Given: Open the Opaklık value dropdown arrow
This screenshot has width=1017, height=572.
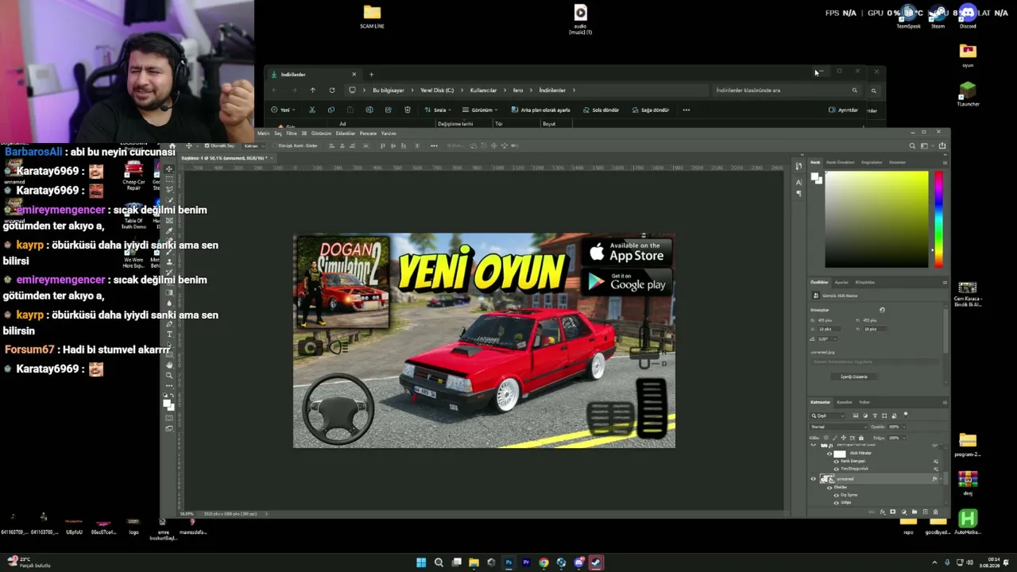Looking at the screenshot, I should pyautogui.click(x=903, y=427).
